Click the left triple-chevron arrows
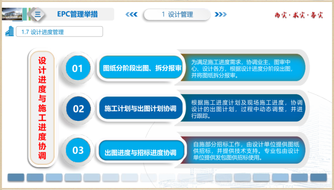334x190 pixels. 131,14
